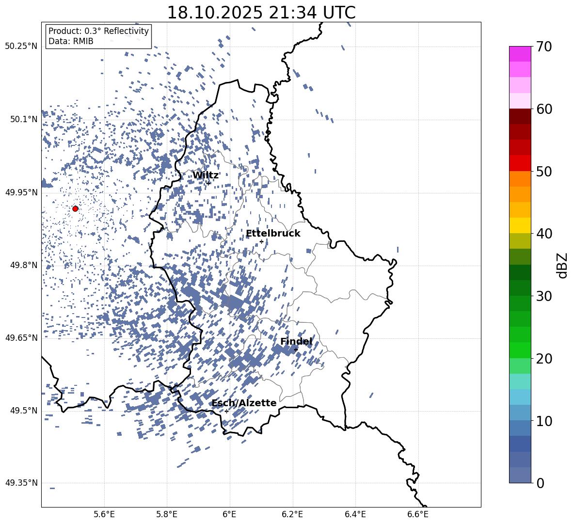Click the 6.4°E longitude label
The height and width of the screenshot is (524, 574).
pyautogui.click(x=355, y=514)
